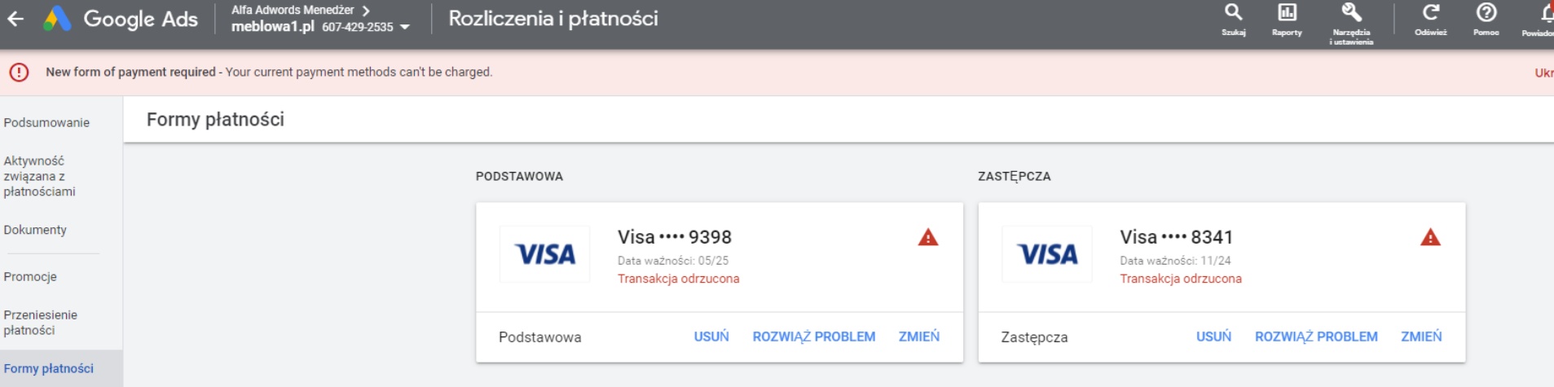Click warning triangle on Visa 8341
The image size is (1554, 387).
coord(1430,238)
